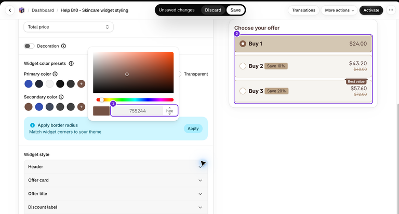
Task: Select the Buy 1 offer radio button
Action: pyautogui.click(x=243, y=44)
